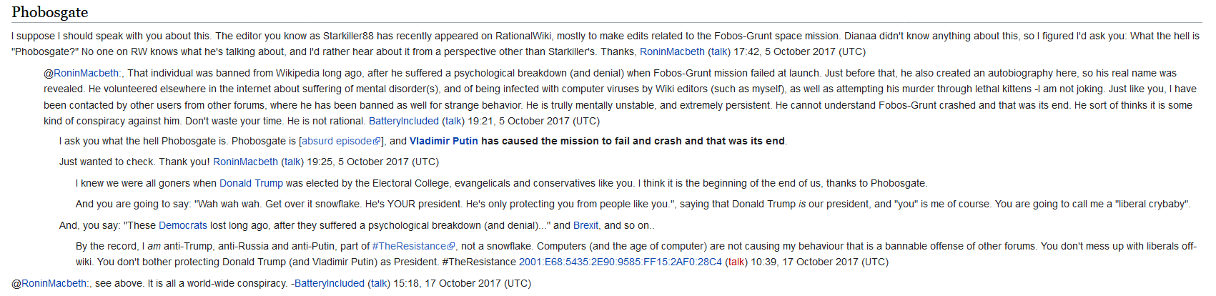Click the external-link icon after #TheResistance

click(x=451, y=247)
